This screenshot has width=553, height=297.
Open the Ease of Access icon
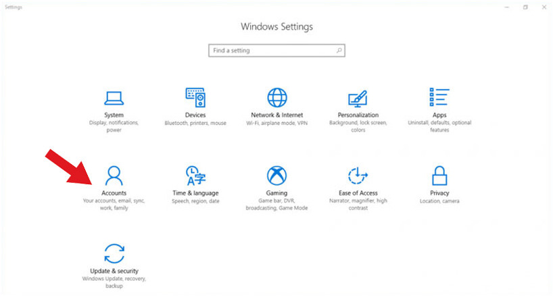(x=358, y=175)
